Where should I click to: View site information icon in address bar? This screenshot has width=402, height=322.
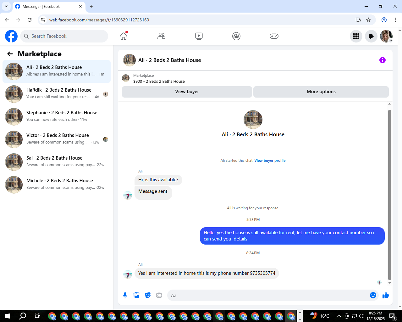(x=43, y=20)
